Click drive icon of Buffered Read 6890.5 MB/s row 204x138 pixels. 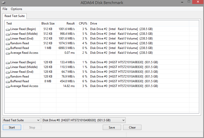click(x=8, y=48)
